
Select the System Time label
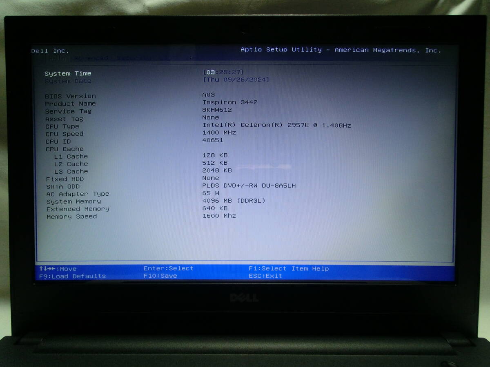click(68, 73)
